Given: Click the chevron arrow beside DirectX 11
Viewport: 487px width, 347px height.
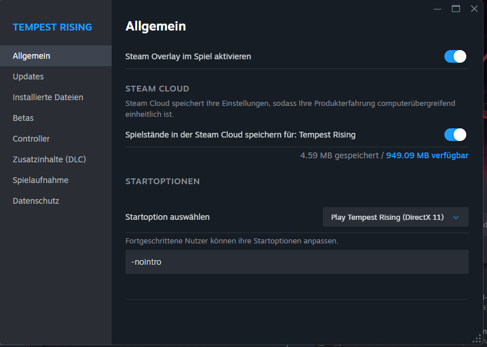Looking at the screenshot, I should pyautogui.click(x=456, y=218).
